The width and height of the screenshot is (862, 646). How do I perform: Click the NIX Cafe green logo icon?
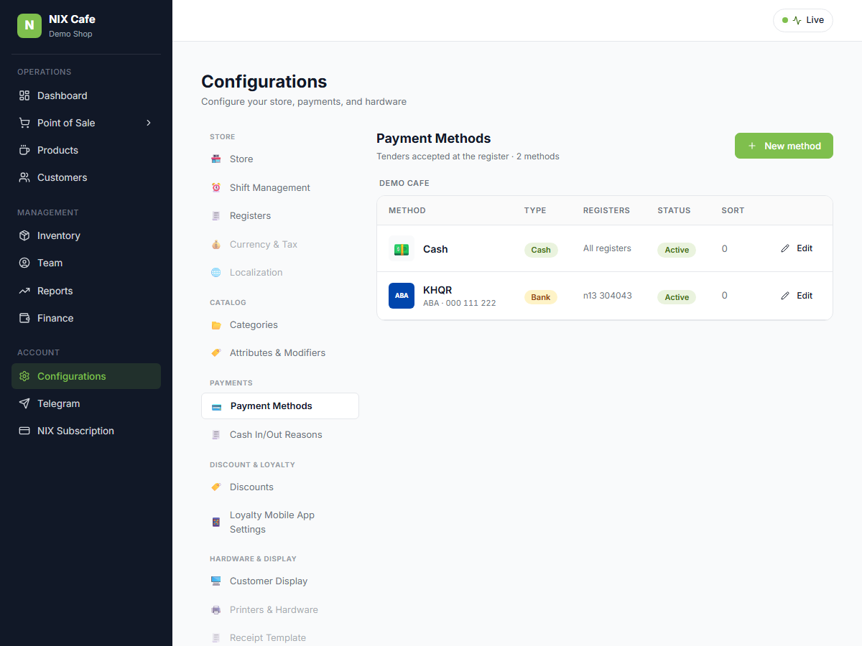[29, 26]
